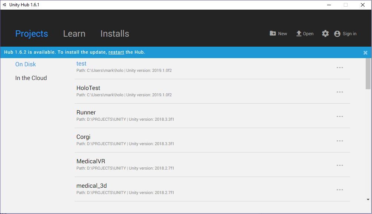The width and height of the screenshot is (372, 214).
Task: Click the Open button label
Action: (308, 34)
